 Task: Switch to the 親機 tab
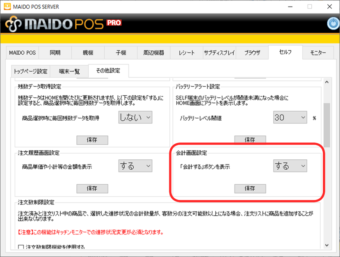click(88, 53)
